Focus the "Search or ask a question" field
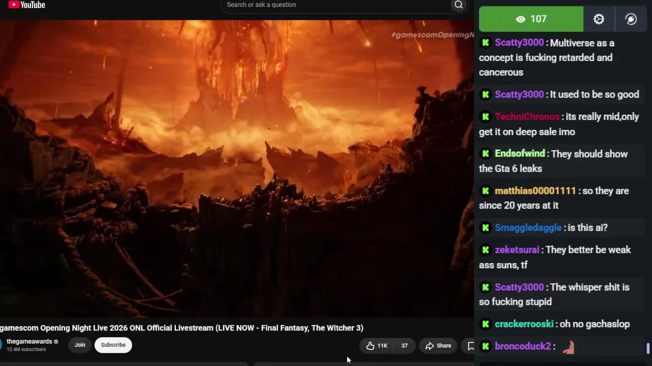 point(336,5)
